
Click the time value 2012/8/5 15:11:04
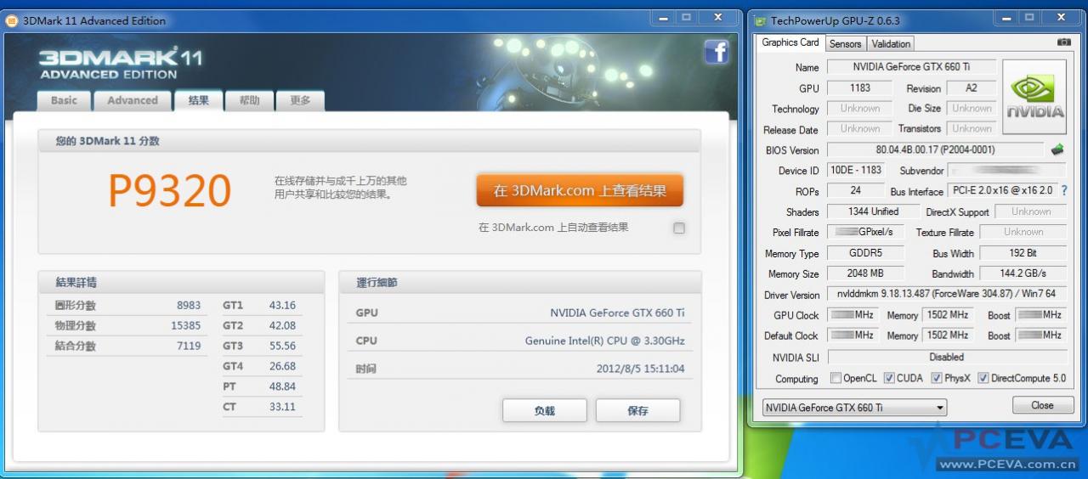pos(641,369)
